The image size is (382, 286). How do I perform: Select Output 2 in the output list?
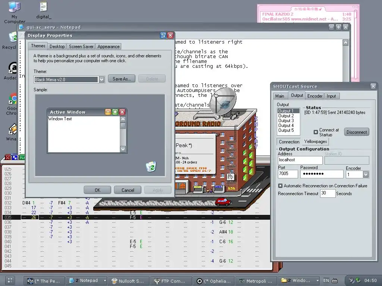288,116
